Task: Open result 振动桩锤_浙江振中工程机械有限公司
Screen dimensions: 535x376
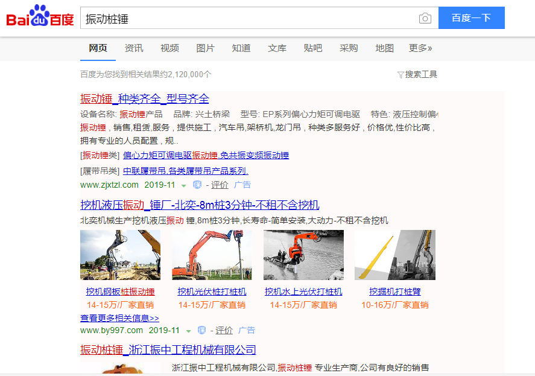Action: point(168,349)
